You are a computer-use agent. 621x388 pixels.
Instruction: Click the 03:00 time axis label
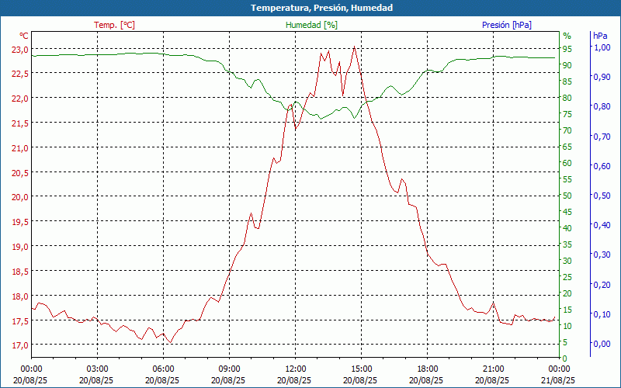click(97, 369)
